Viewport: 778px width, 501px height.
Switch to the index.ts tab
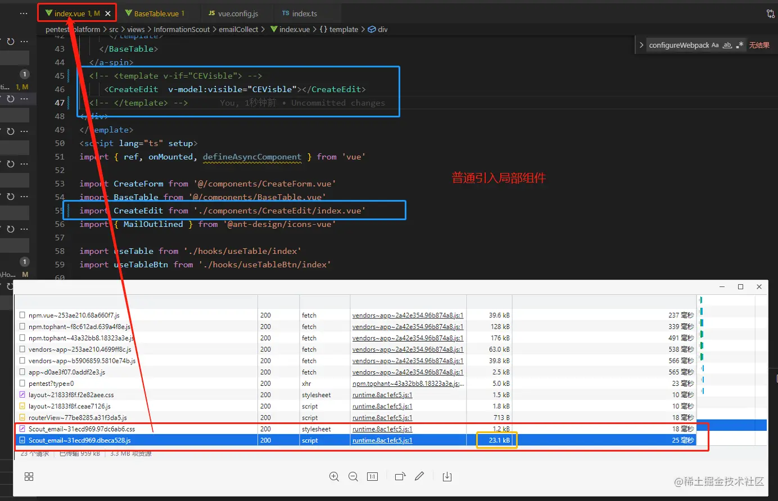300,13
